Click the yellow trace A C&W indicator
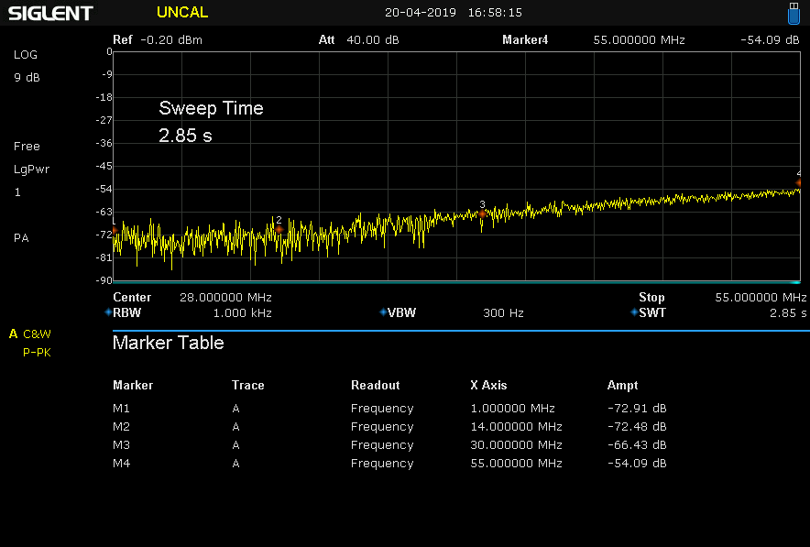Image resolution: width=810 pixels, height=547 pixels. 30,334
